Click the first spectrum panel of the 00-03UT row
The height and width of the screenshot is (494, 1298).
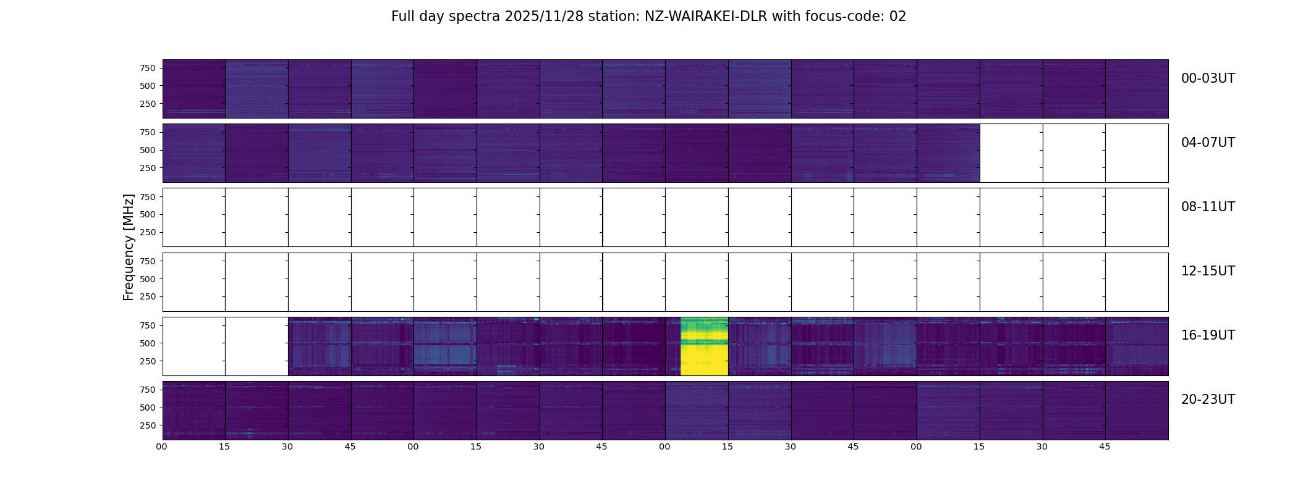[194, 89]
